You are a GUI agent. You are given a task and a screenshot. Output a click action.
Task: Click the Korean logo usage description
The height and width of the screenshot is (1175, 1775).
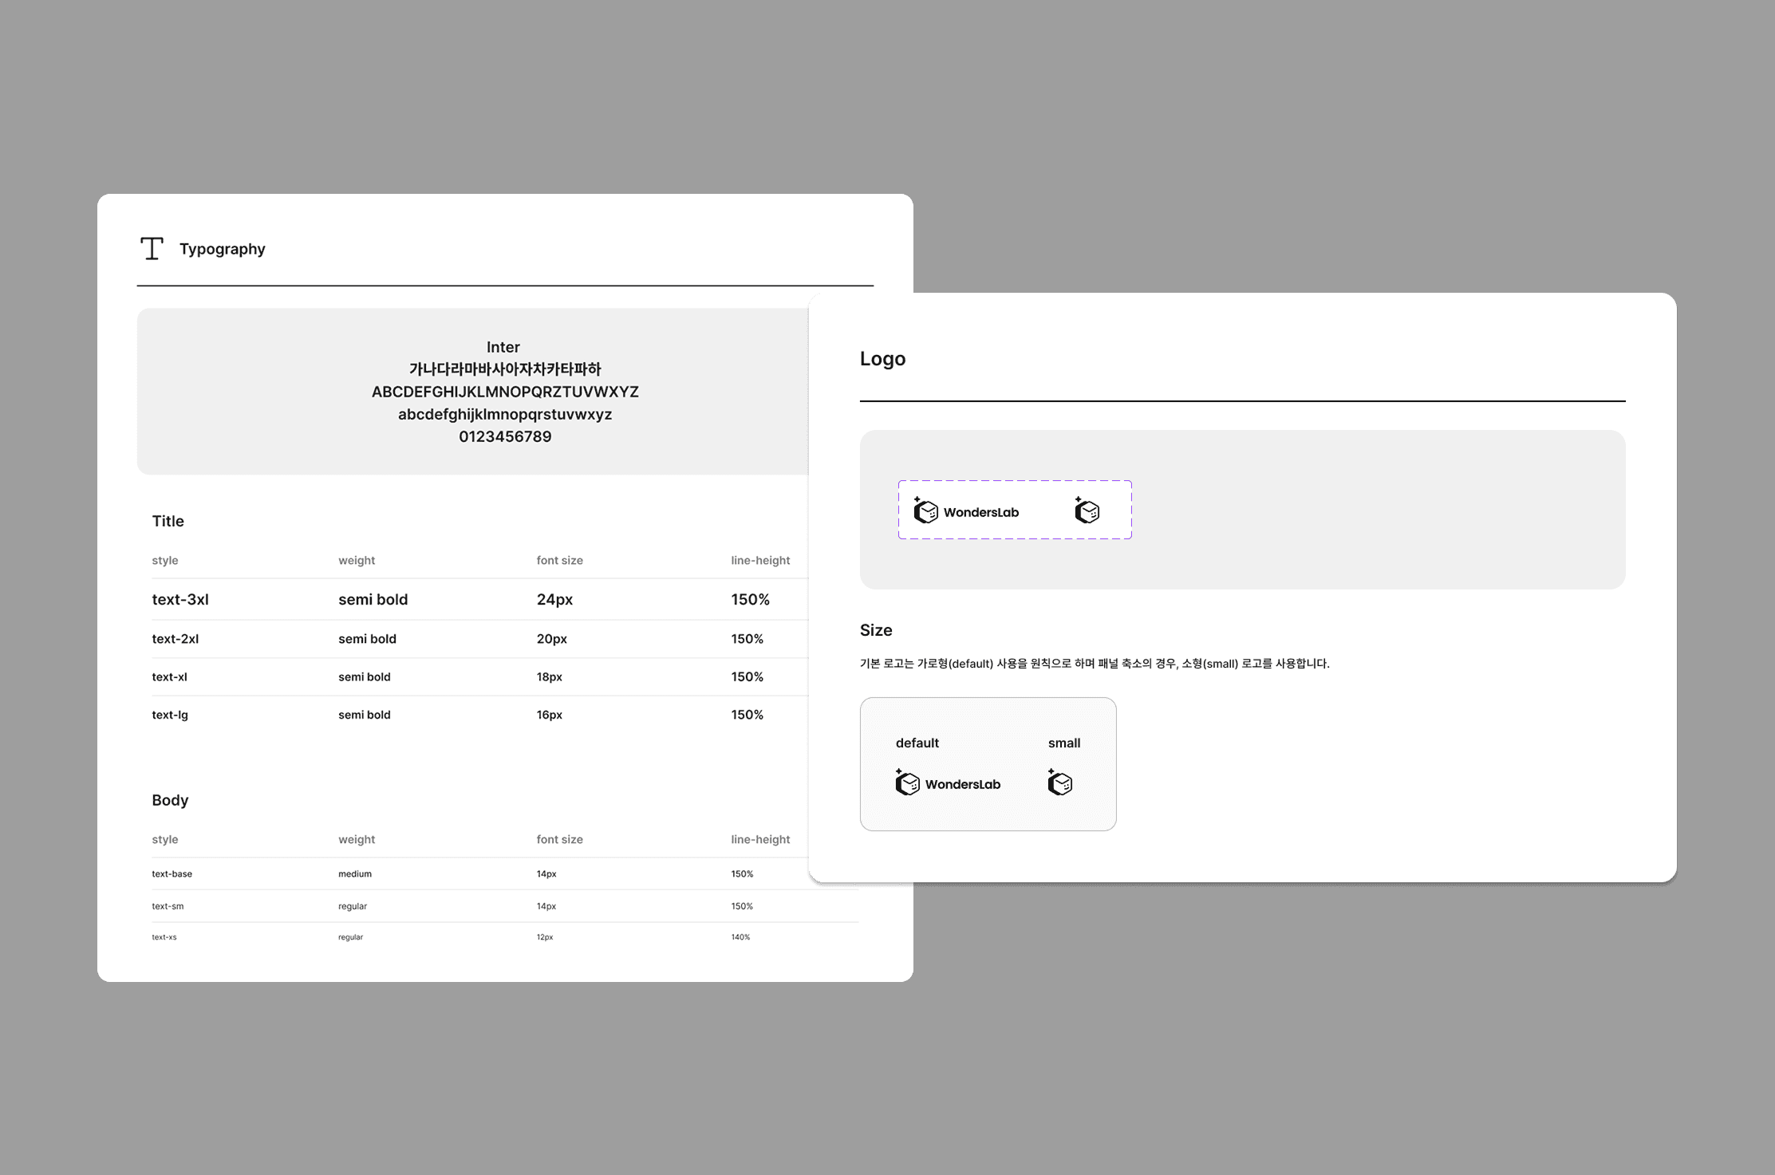pos(1094,664)
